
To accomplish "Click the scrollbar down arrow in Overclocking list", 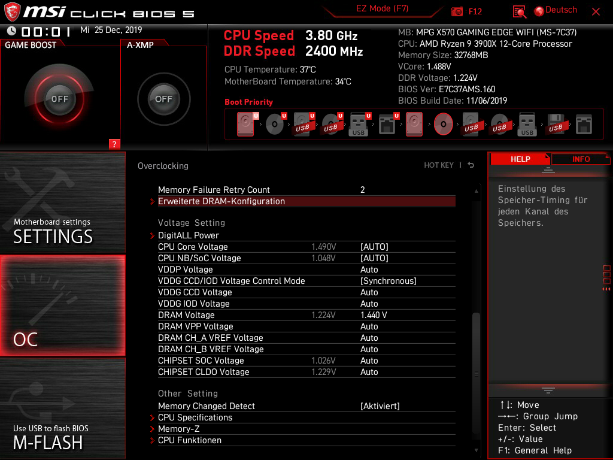I will [x=476, y=450].
